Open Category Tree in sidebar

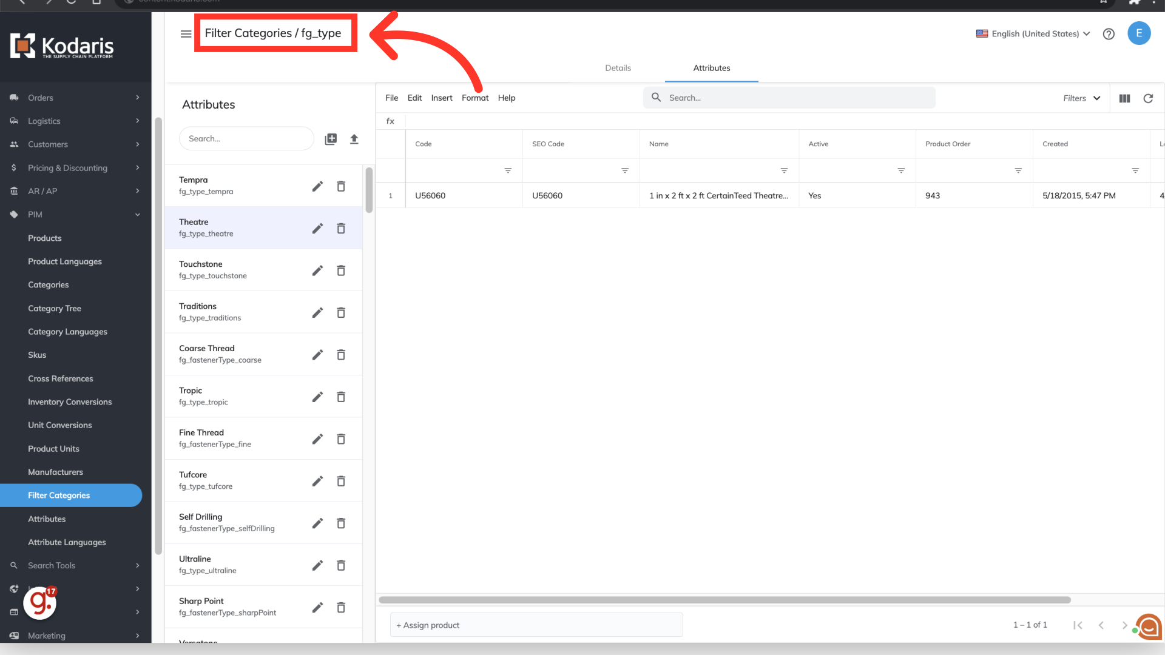[55, 308]
